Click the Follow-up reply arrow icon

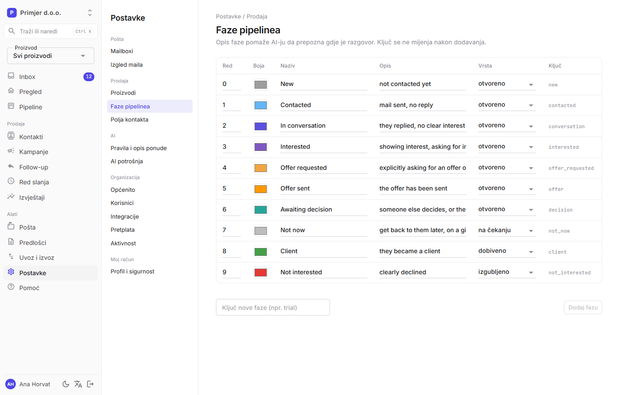point(11,166)
